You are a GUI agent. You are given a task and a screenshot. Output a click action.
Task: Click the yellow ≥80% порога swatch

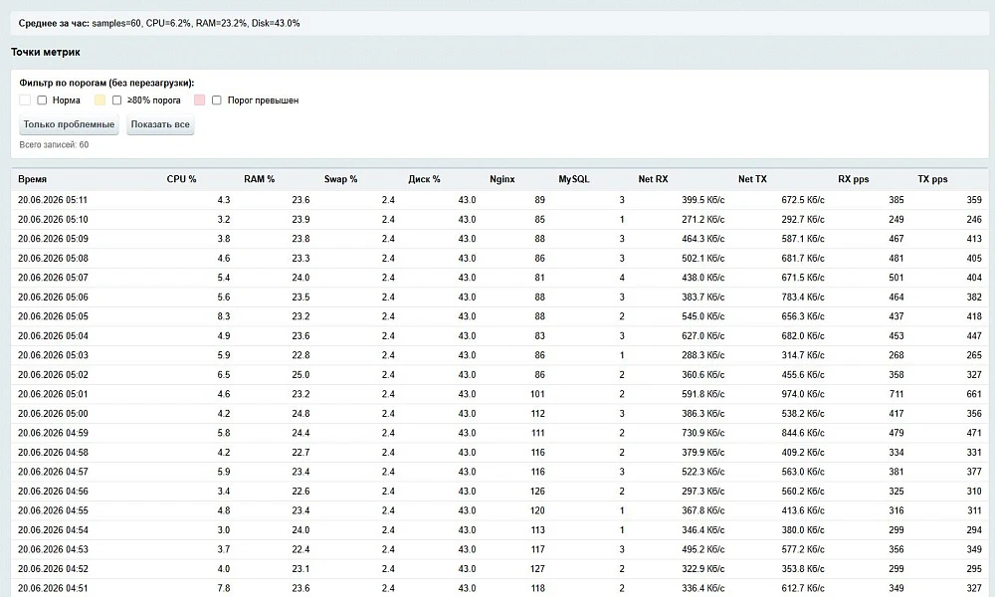99,100
